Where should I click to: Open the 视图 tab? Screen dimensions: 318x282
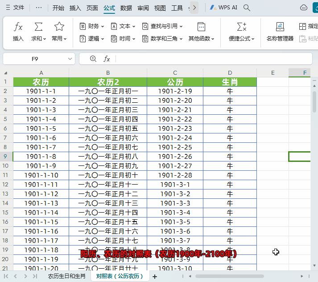[x=160, y=8]
